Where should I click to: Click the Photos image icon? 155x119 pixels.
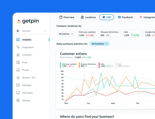18,70
